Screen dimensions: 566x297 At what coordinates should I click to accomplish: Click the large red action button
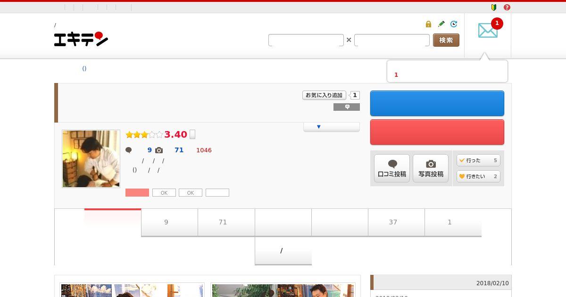tap(437, 132)
